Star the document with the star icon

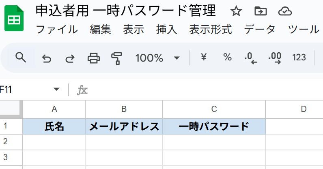click(x=236, y=11)
